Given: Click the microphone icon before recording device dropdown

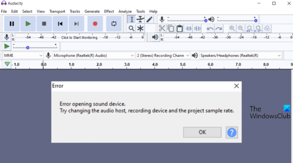Looking at the screenshot, I should [48, 56].
